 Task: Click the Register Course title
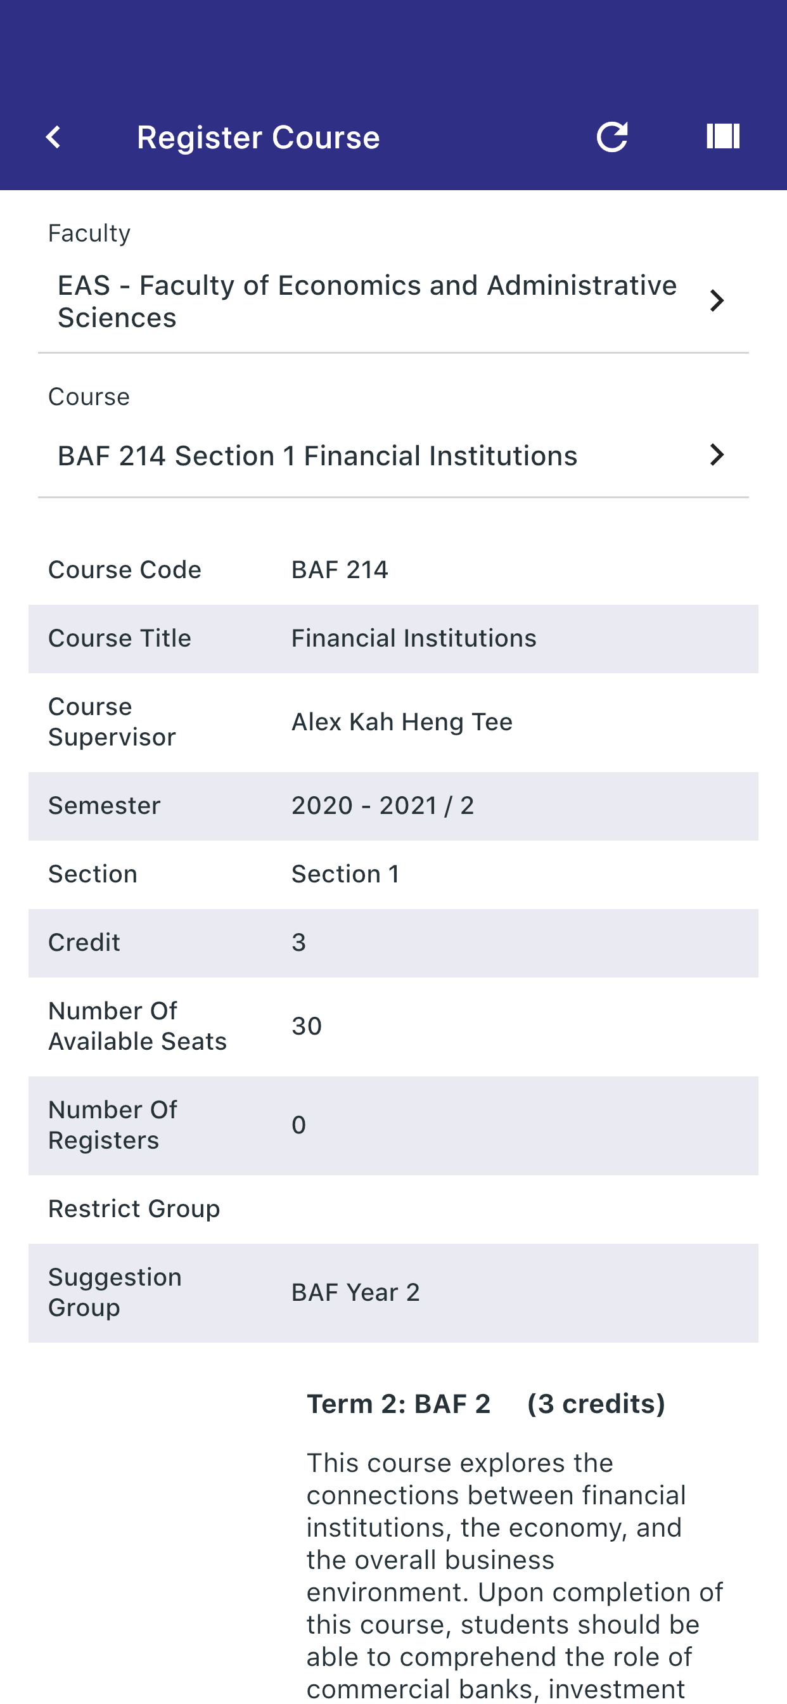258,138
